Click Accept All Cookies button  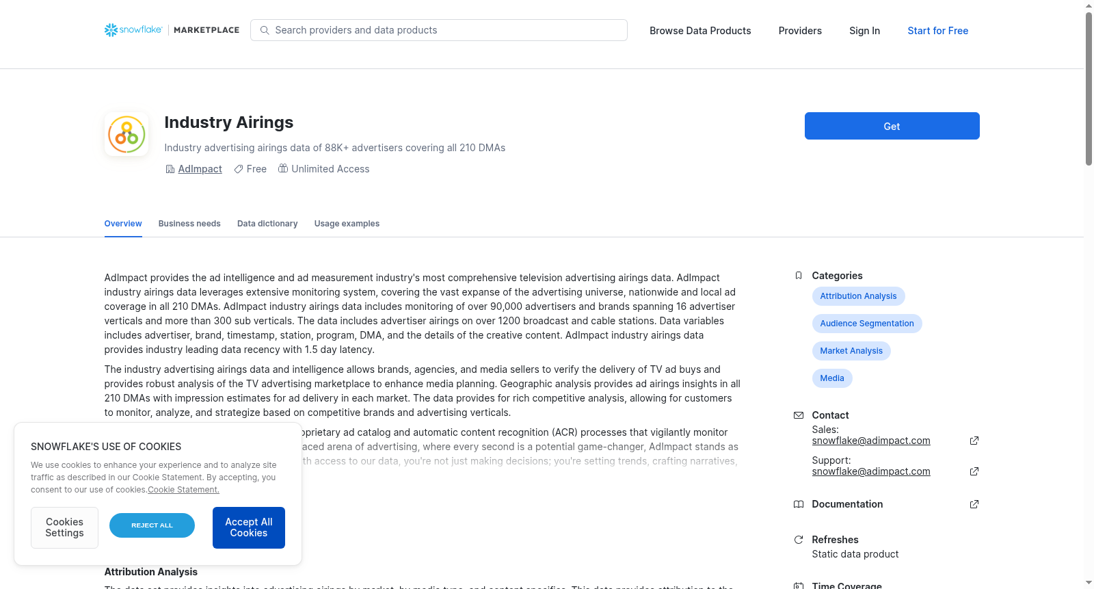(249, 527)
